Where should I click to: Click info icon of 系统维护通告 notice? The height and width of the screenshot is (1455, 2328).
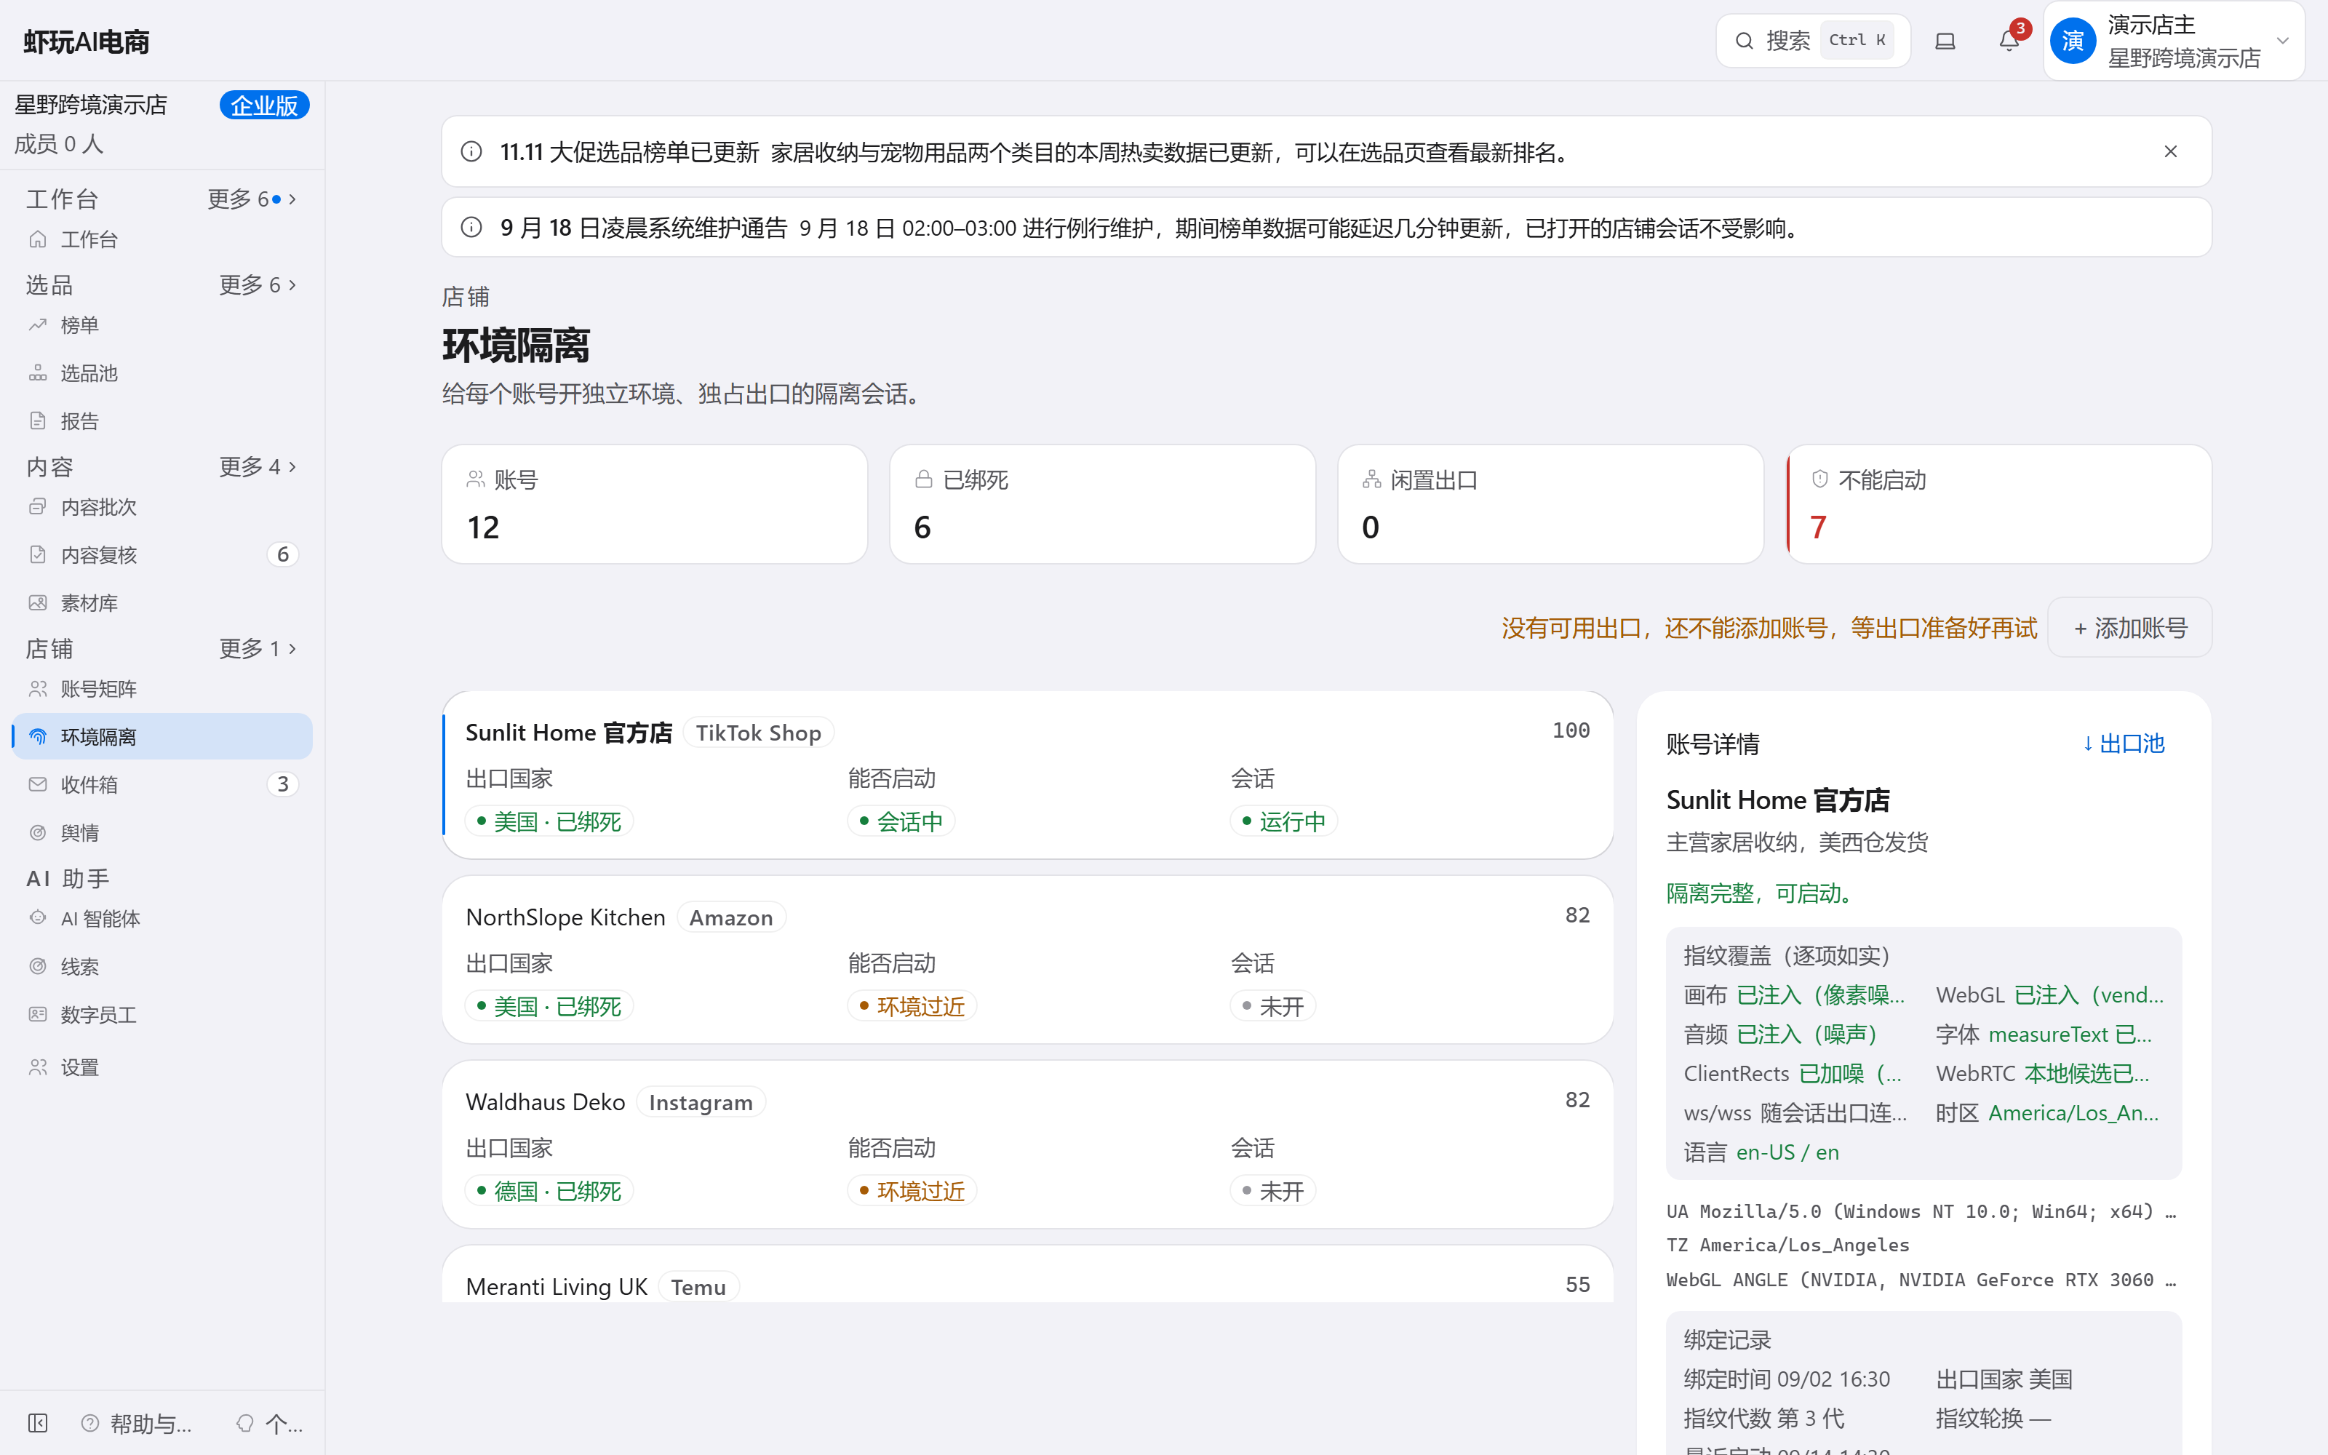[471, 228]
